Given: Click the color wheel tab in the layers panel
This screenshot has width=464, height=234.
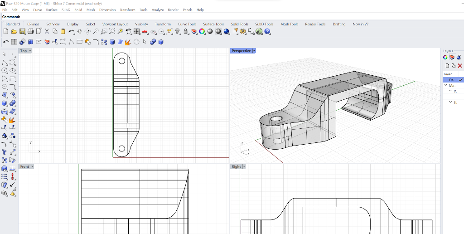Looking at the screenshot, I should [445, 57].
